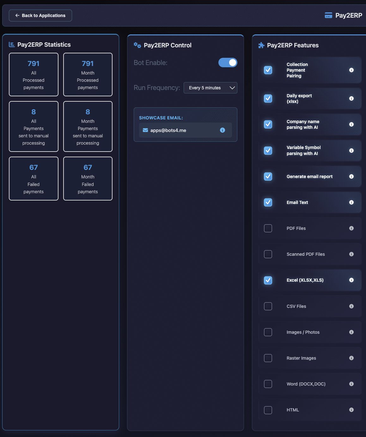Go Back to Applications
Viewport: 366px width, 437px height.
click(x=40, y=15)
